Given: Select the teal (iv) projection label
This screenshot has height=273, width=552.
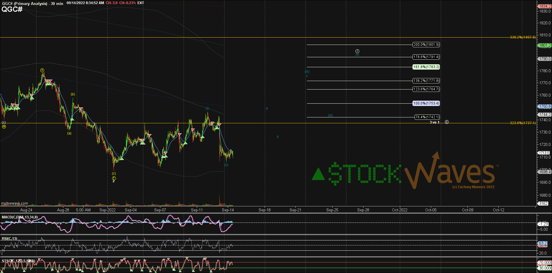Looking at the screenshot, I should (330, 115).
